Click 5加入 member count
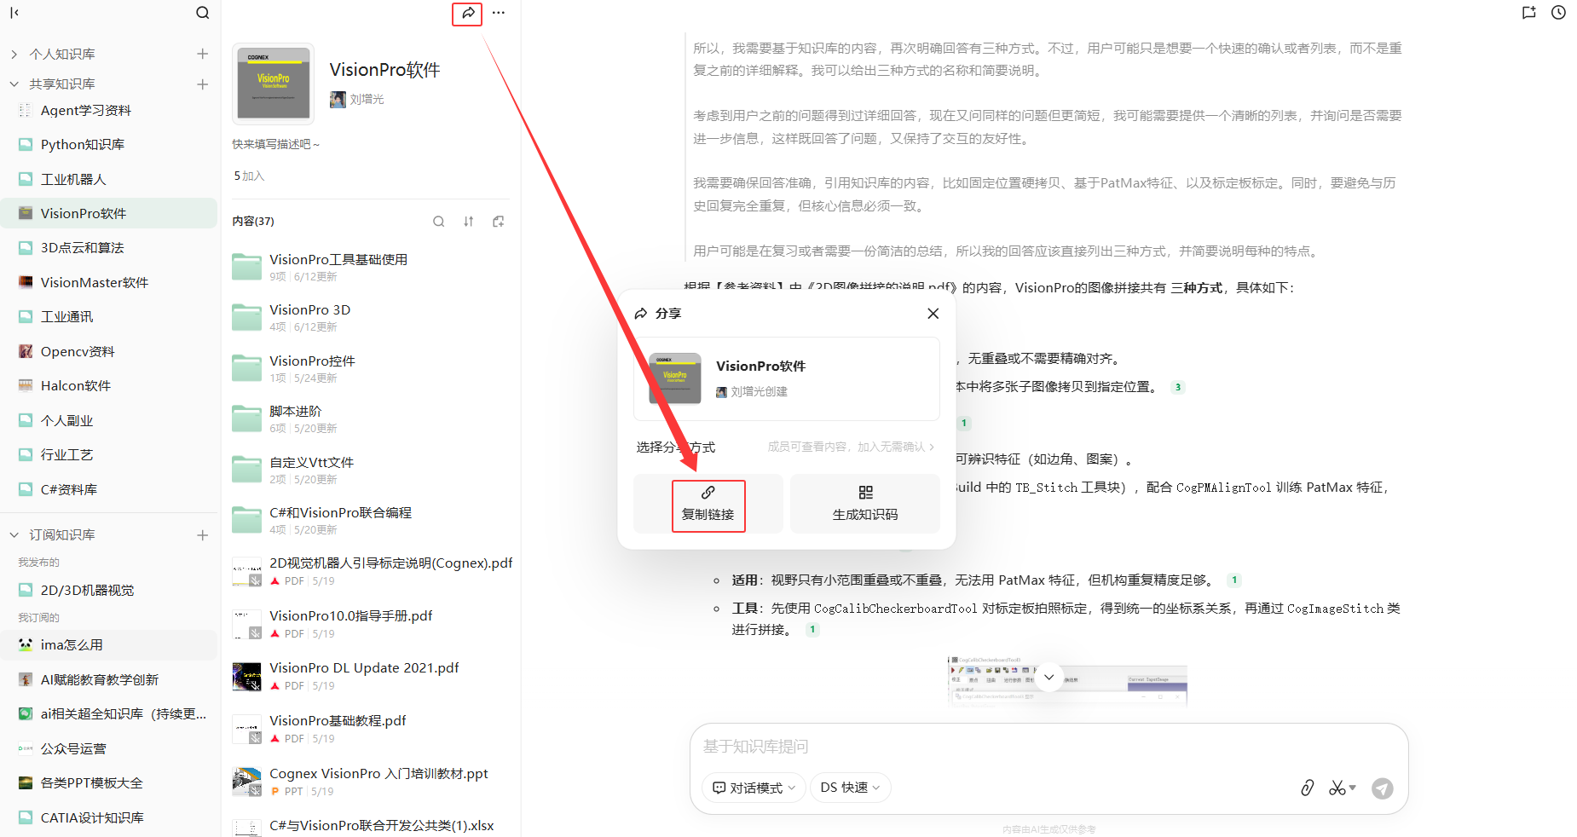The width and height of the screenshot is (1577, 837). (249, 176)
